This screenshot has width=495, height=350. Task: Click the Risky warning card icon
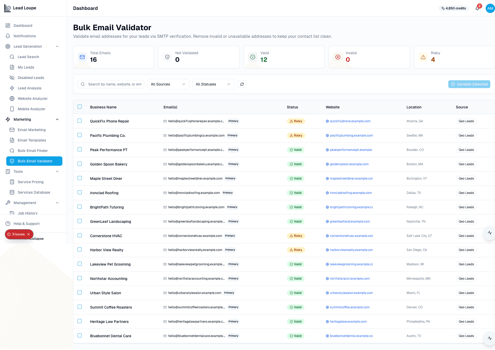tap(423, 57)
